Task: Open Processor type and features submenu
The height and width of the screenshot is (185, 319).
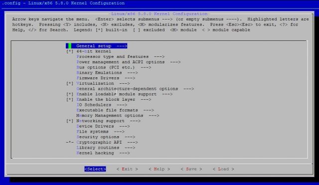Action: point(121,56)
